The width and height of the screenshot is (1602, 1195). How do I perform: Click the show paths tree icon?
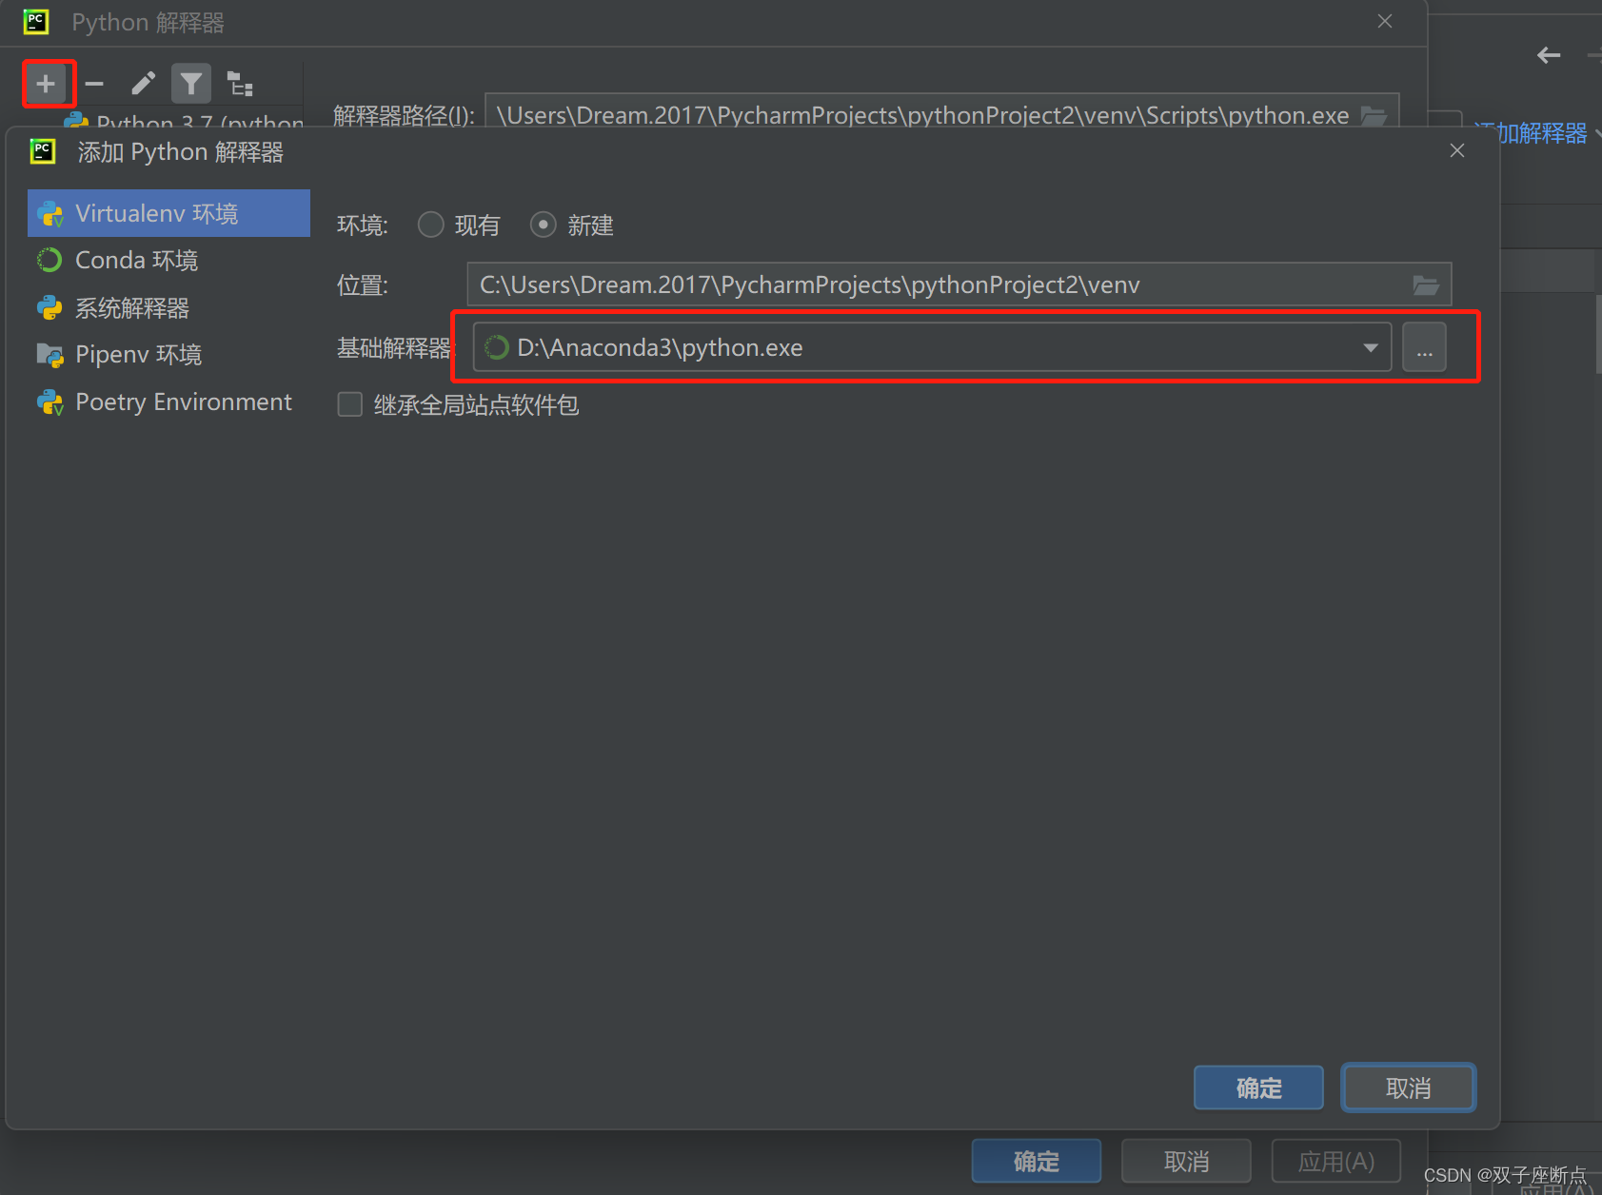pyautogui.click(x=240, y=84)
